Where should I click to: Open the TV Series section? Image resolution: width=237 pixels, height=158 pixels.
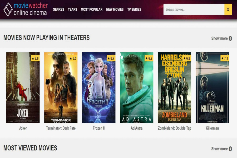(x=134, y=9)
